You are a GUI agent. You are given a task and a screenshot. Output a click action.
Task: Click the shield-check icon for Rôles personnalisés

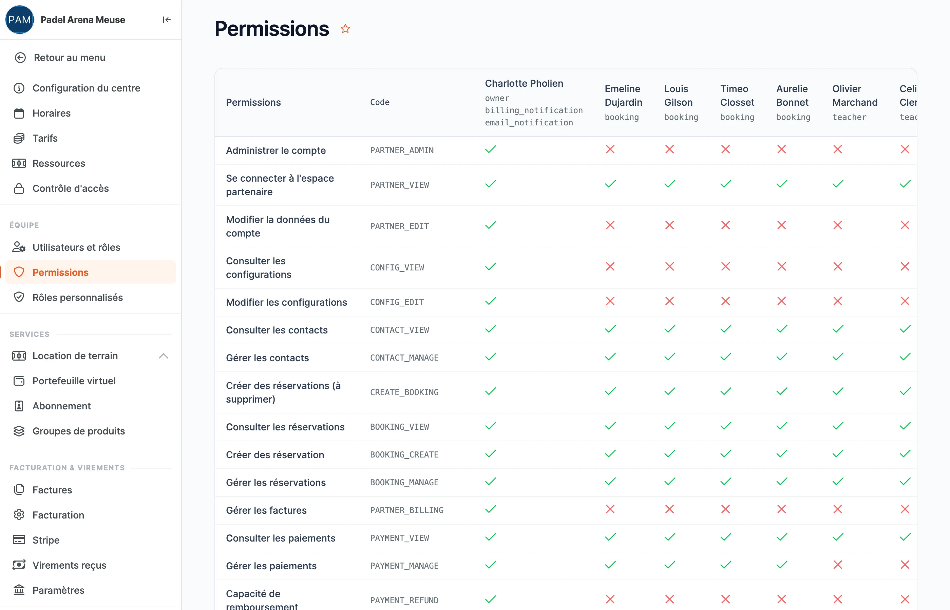click(x=19, y=298)
